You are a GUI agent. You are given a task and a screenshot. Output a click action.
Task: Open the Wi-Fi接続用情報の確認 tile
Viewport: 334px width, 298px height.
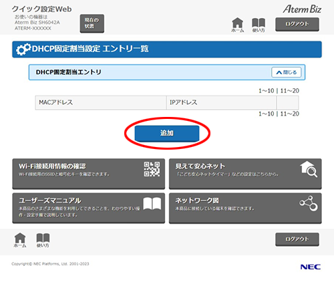(89, 174)
